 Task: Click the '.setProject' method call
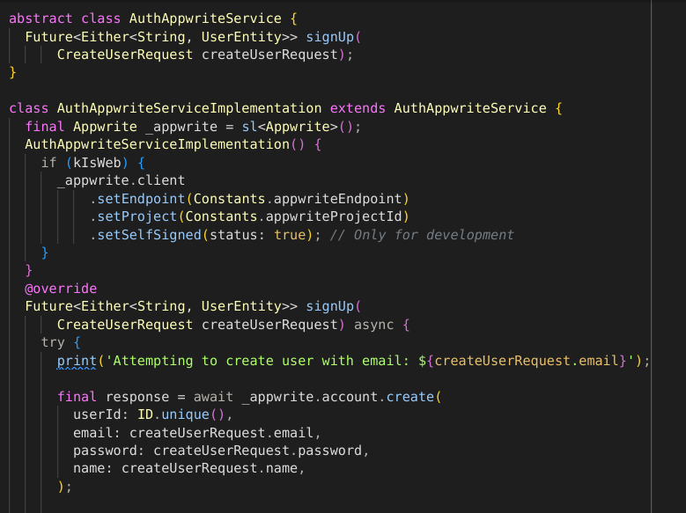134,216
